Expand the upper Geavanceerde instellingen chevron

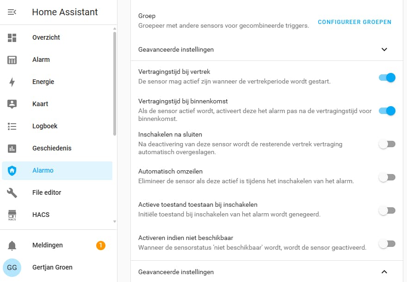point(384,49)
